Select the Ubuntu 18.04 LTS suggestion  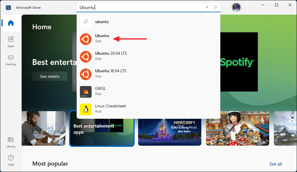(x=111, y=73)
